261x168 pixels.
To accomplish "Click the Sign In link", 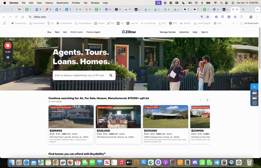I will (204, 32).
